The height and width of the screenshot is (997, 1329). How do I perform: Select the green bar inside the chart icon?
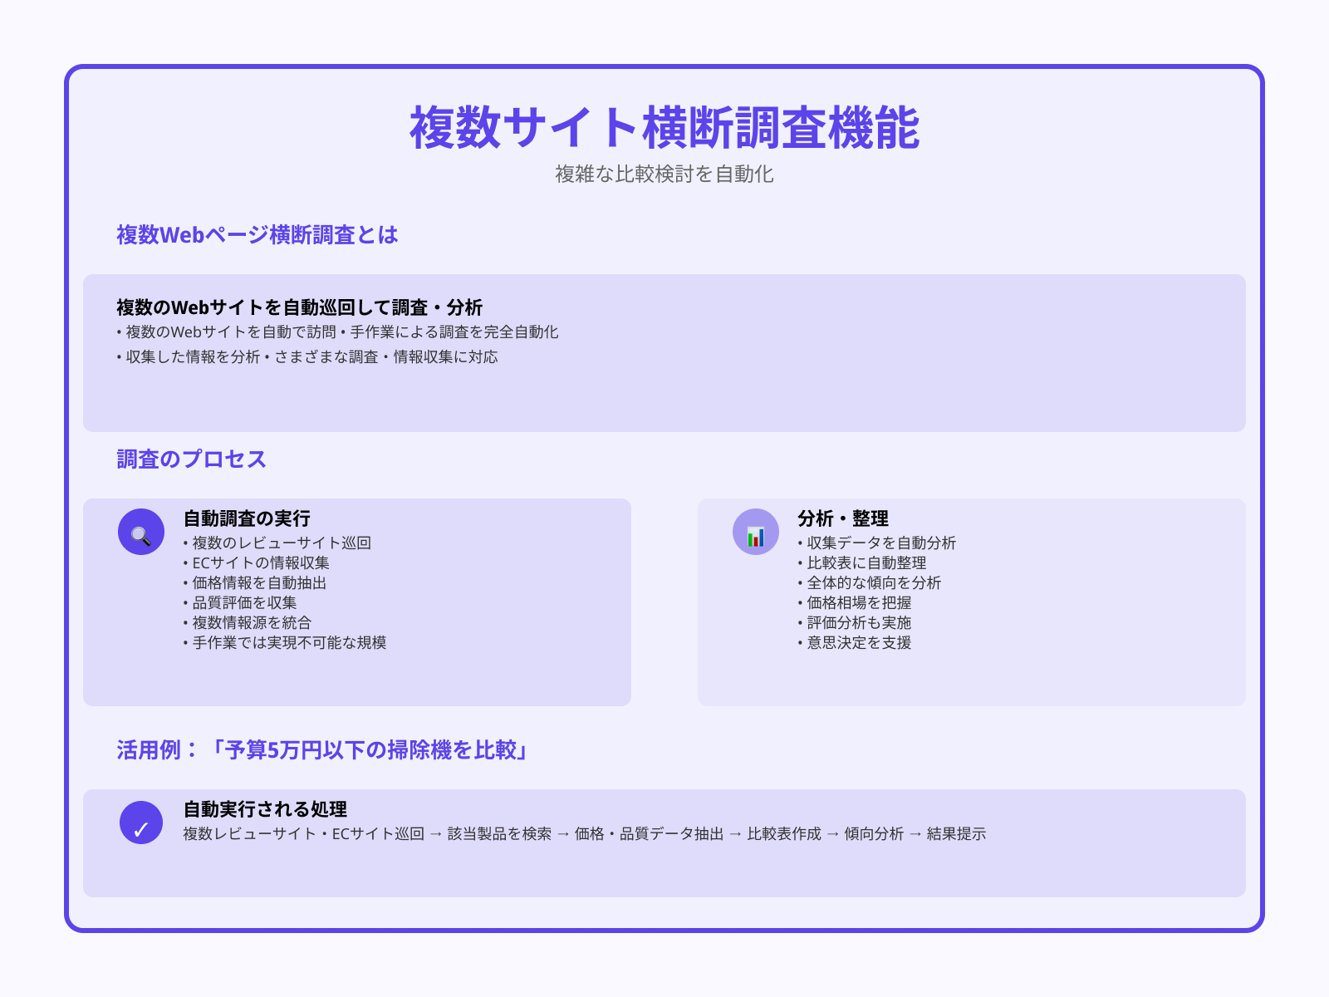tap(750, 539)
